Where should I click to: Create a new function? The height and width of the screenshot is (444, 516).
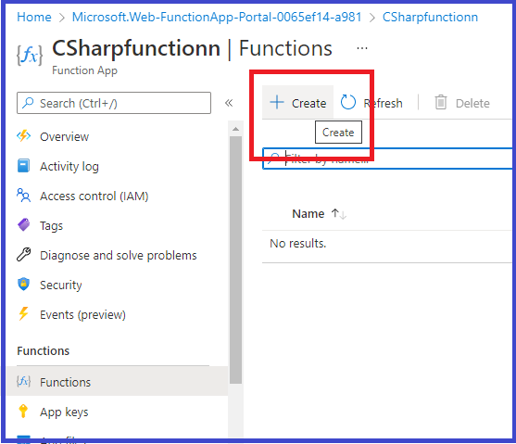(x=297, y=103)
